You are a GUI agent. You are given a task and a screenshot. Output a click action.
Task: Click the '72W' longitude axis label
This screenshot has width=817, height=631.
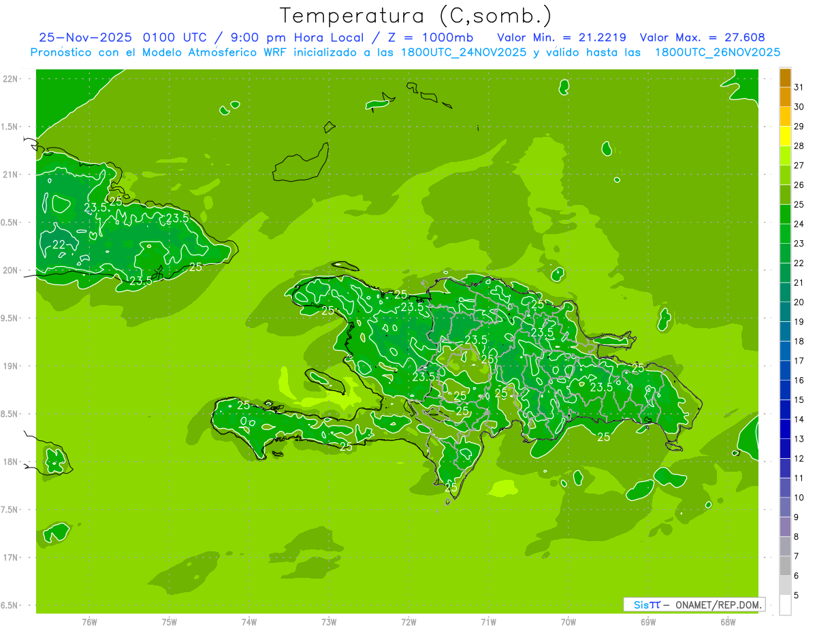[408, 622]
